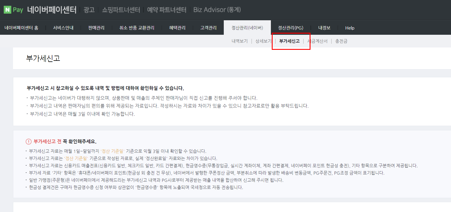Select 부가세신고 submenu
The image size is (451, 212).
pos(289,41)
